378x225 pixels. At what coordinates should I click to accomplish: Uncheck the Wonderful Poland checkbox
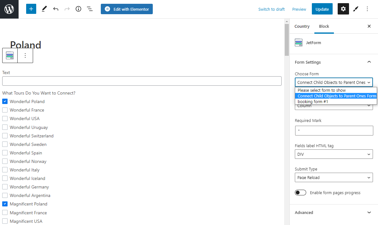5,101
